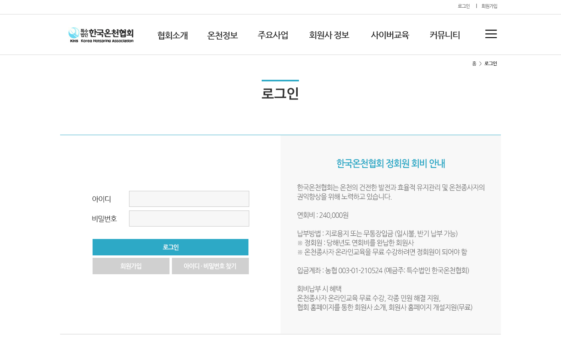Click the 로그인 breadcrumb item

[x=490, y=64]
